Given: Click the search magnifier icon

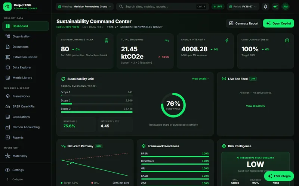Looking at the screenshot, I should tap(121, 6).
